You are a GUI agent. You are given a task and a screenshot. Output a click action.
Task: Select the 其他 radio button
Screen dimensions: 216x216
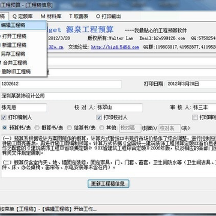(x=101, y=128)
